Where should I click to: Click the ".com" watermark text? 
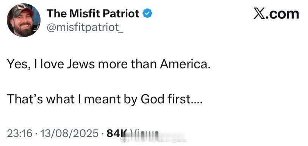click(x=283, y=14)
